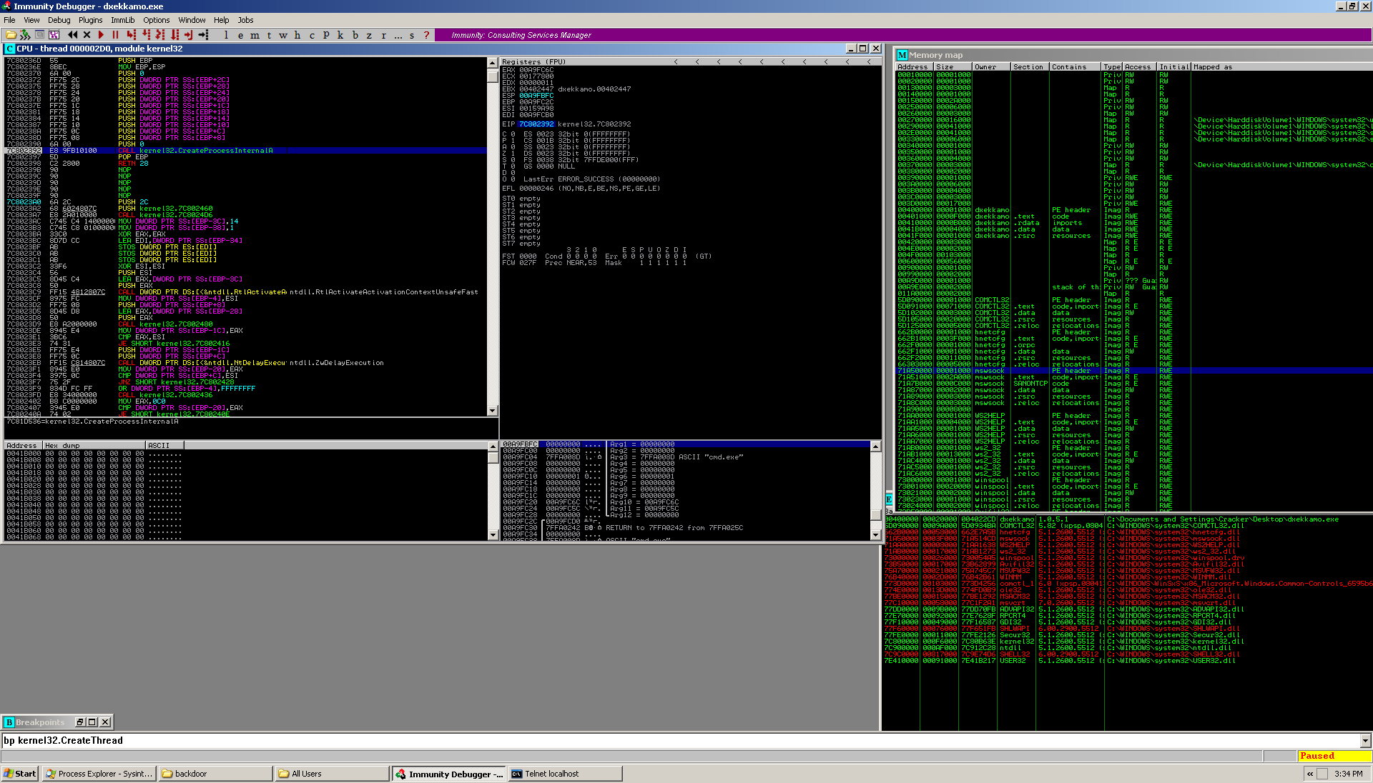Viewport: 1373px width, 783px height.
Task: Open Memory map with 'm' button
Action: coord(255,35)
